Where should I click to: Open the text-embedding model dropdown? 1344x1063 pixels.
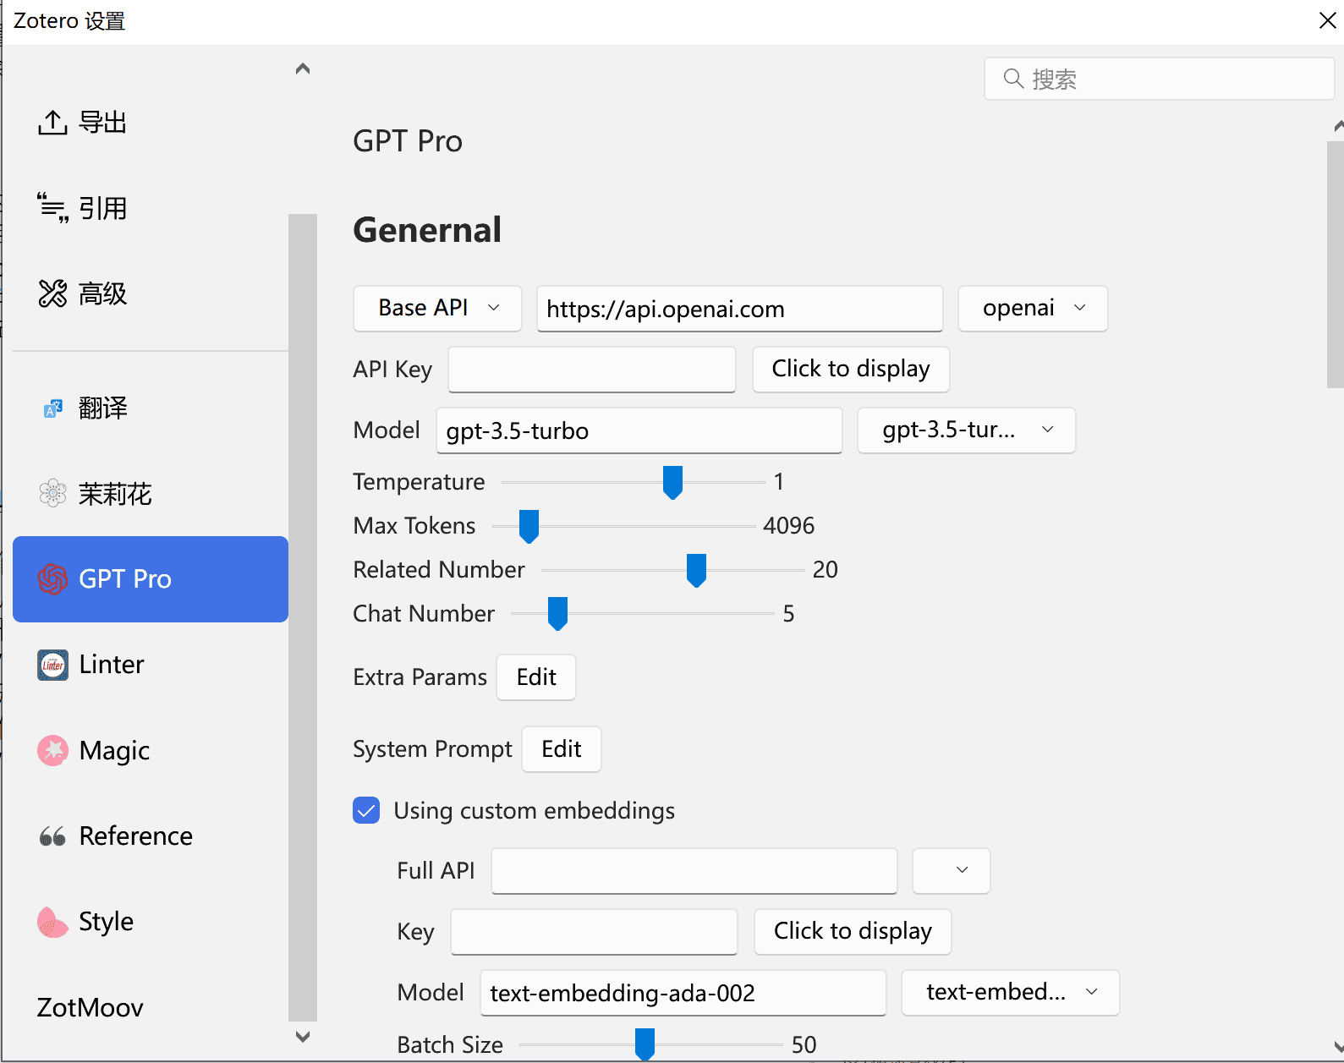point(1010,992)
